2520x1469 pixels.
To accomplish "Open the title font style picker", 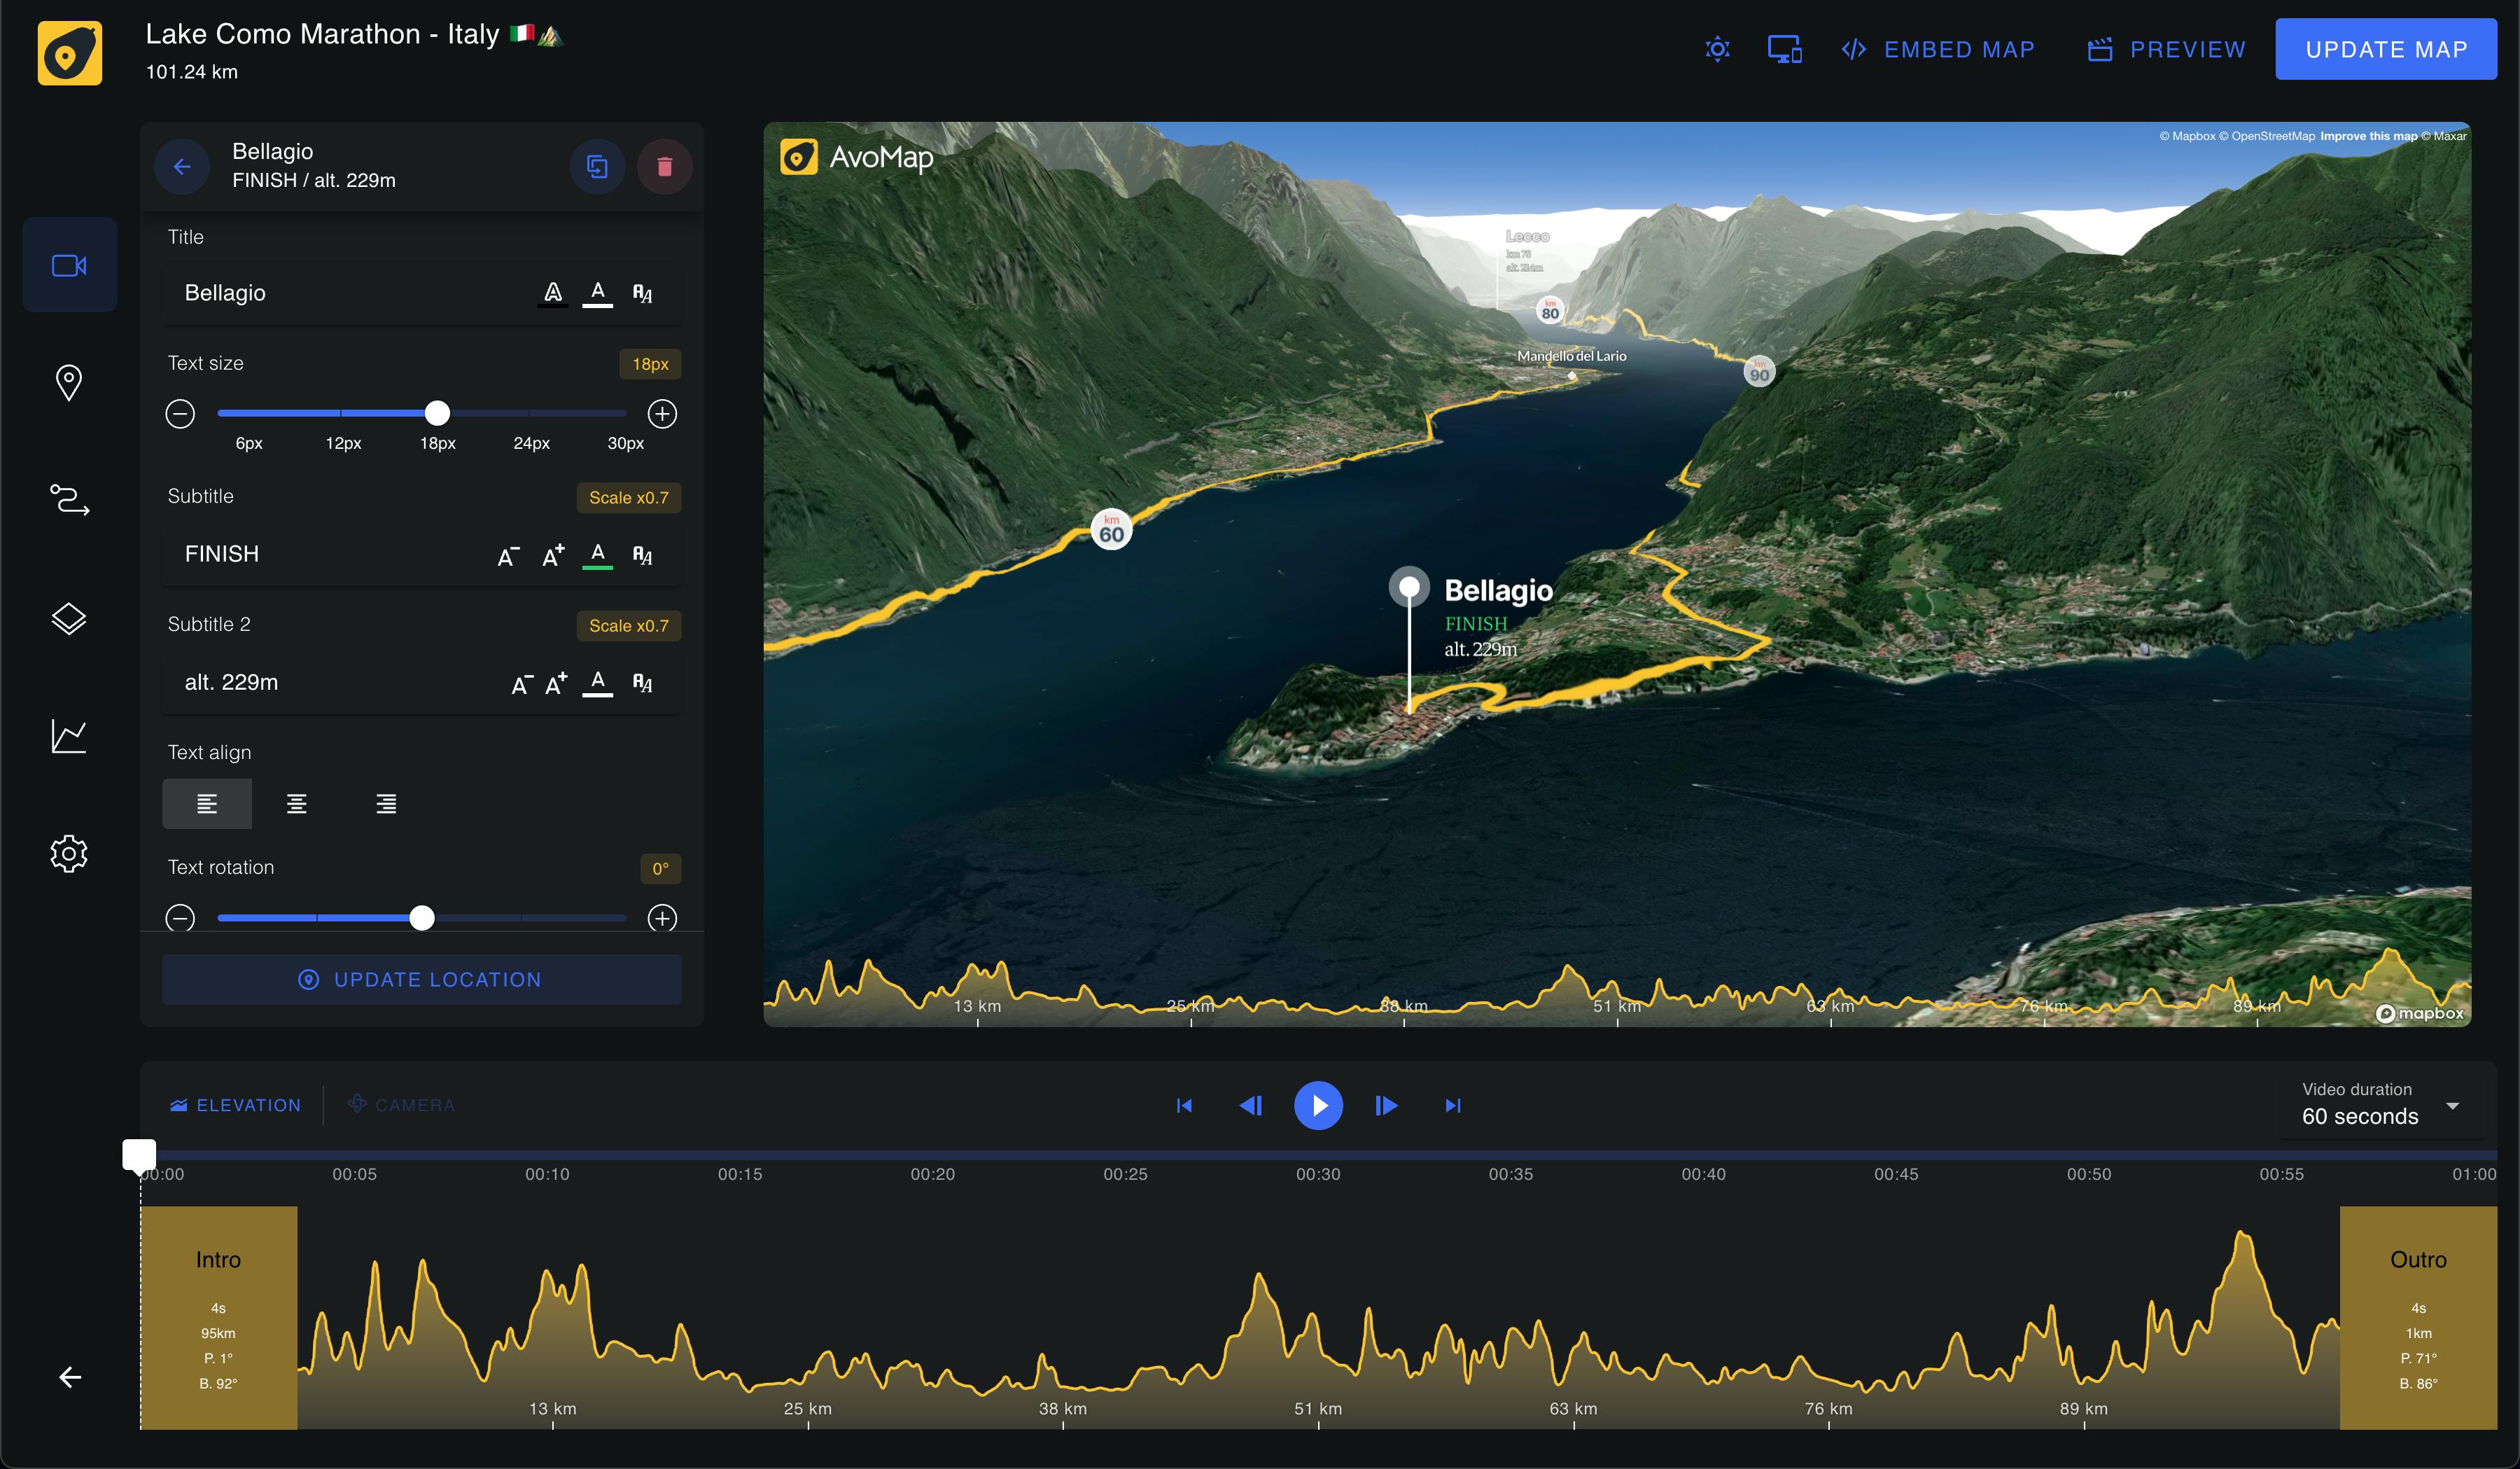I will click(643, 293).
